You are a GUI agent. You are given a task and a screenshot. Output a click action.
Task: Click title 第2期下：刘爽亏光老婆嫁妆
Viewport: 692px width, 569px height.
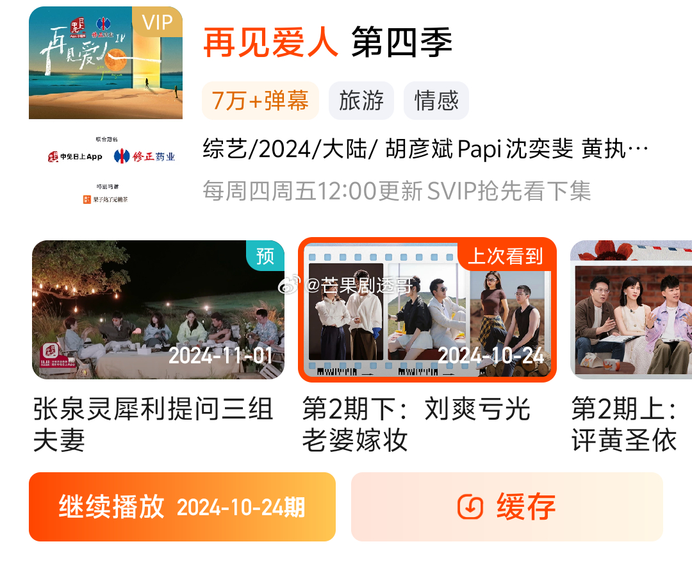coord(416,424)
